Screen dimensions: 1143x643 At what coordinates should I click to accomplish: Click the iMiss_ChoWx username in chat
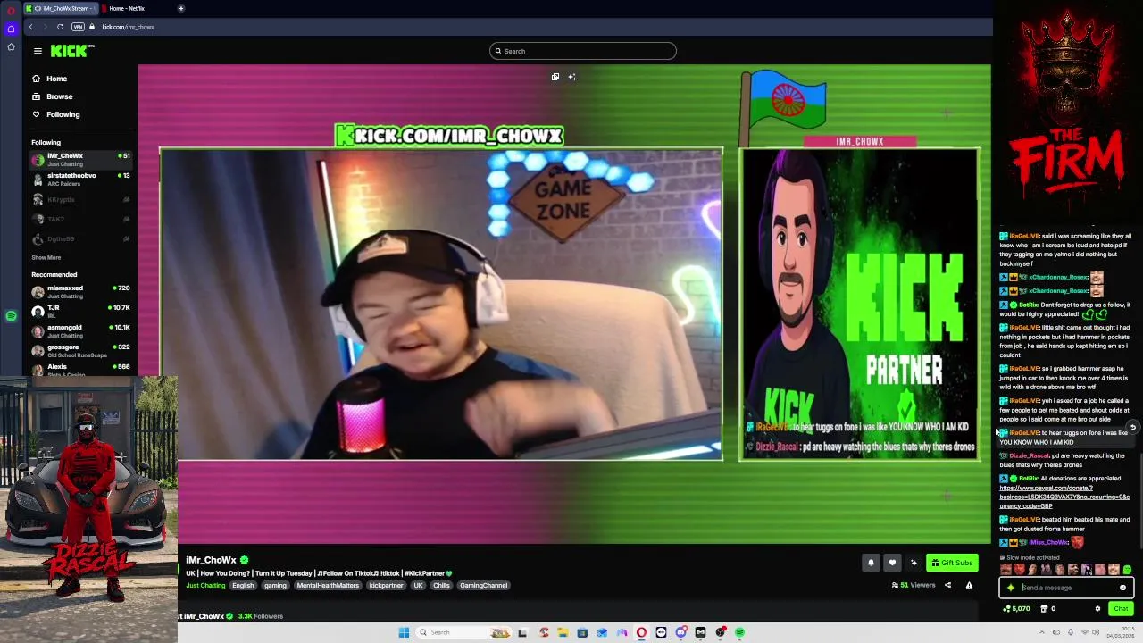click(1048, 542)
